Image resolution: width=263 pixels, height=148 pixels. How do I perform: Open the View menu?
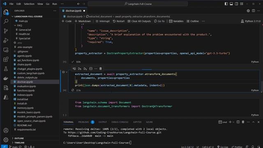[x=40, y=4]
